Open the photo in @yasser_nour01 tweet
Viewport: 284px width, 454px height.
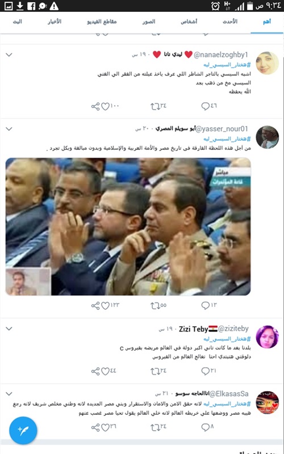(x=128, y=226)
